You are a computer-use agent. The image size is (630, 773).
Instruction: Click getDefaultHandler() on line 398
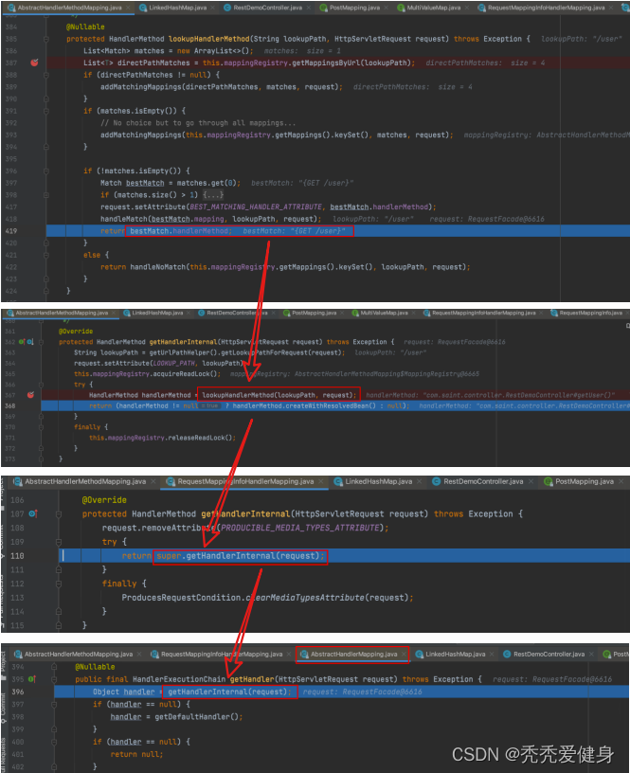[x=198, y=717]
